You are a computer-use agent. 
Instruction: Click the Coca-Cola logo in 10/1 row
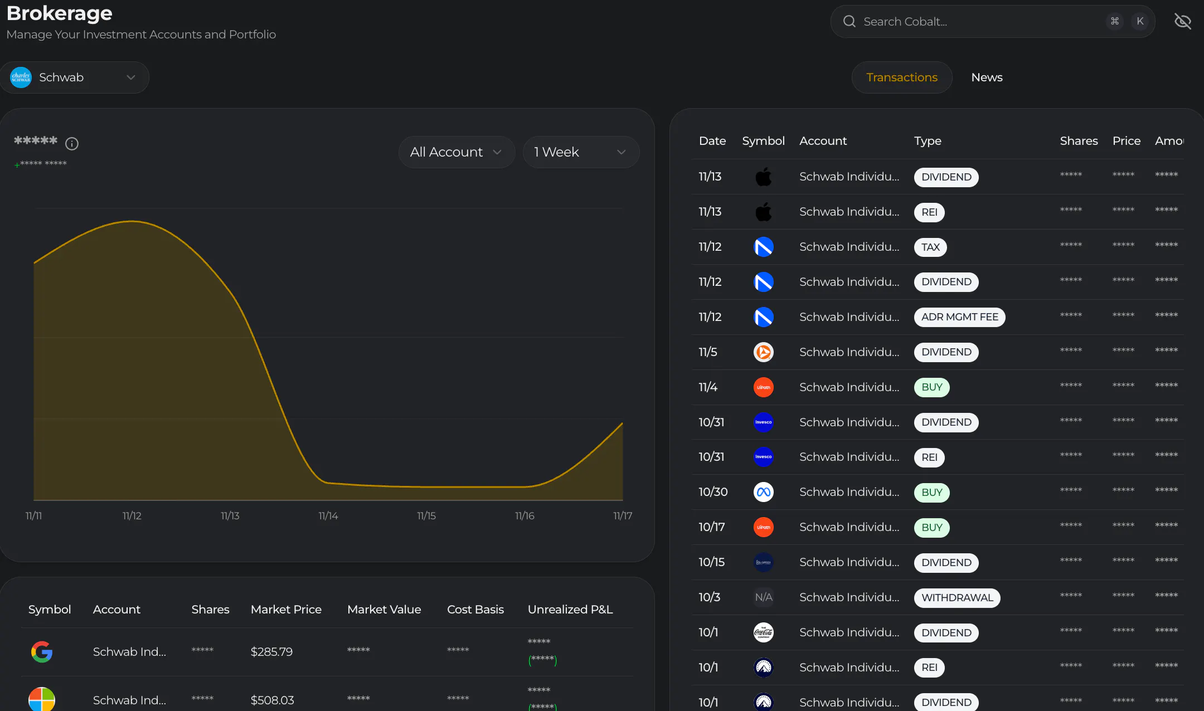[x=763, y=632]
